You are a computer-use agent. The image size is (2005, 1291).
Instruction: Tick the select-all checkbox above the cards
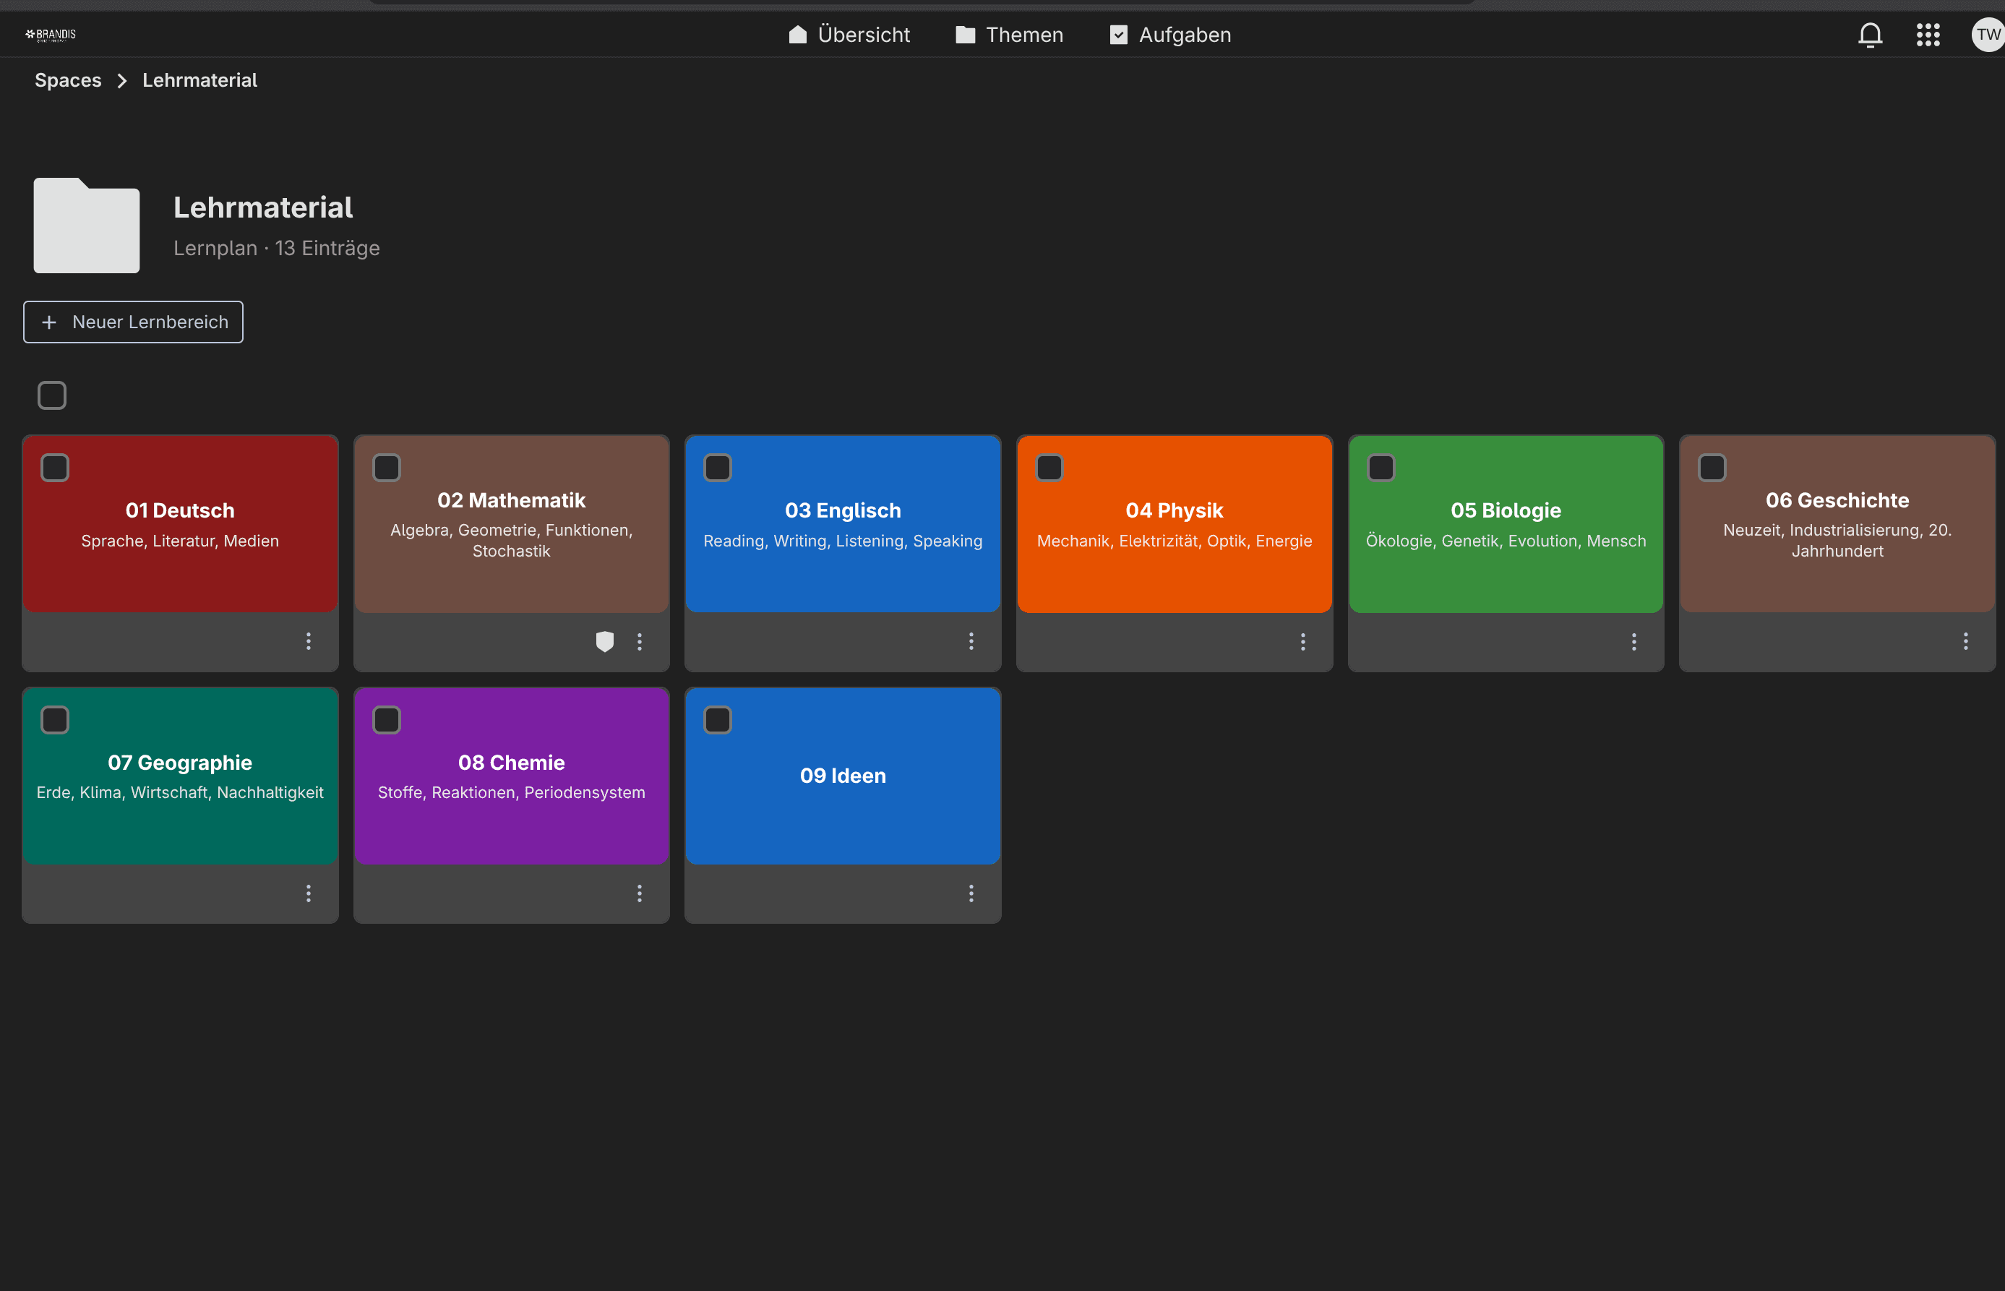52,395
